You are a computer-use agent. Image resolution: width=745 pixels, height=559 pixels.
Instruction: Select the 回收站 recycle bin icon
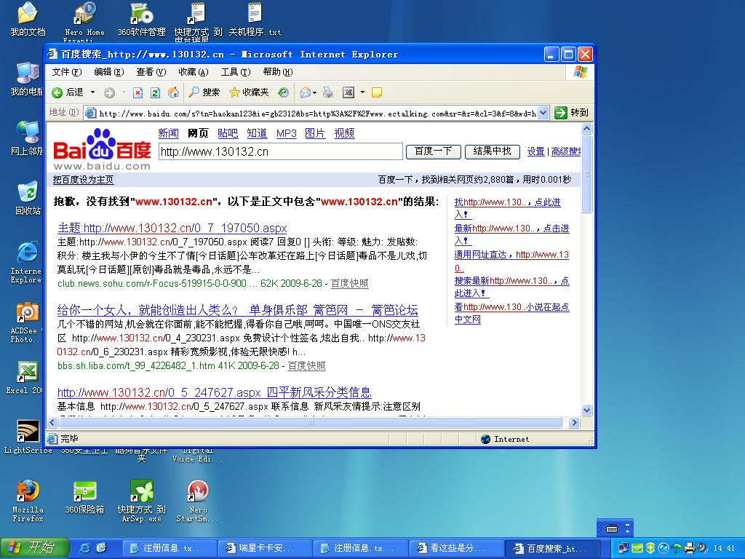click(28, 198)
